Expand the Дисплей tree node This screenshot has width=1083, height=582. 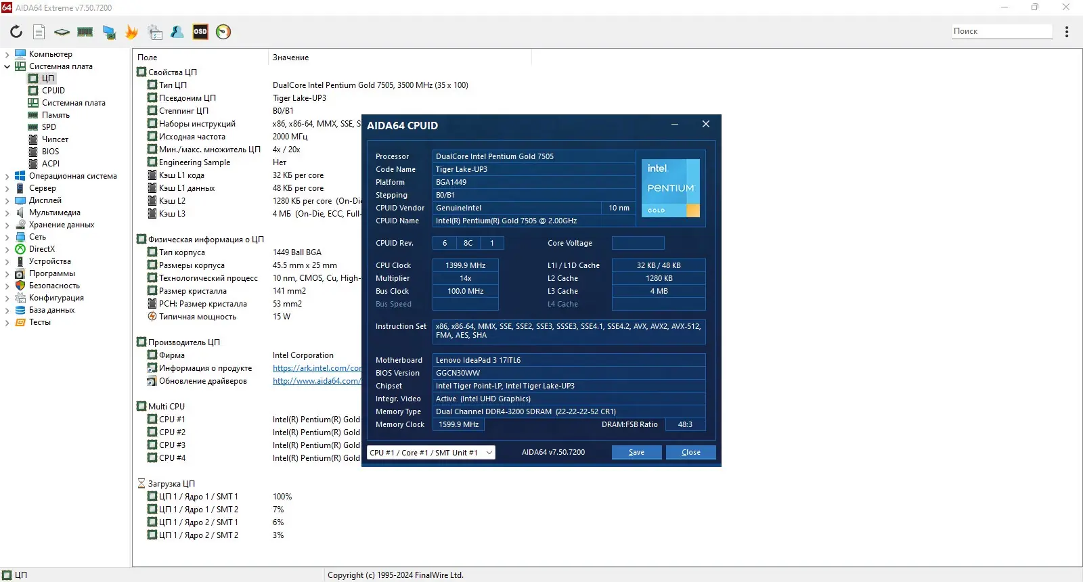[7, 200]
